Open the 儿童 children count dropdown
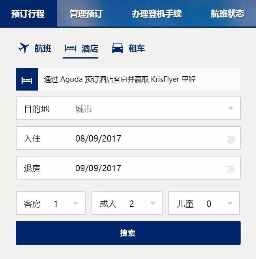Screen dimensions: 256x259 coord(204,203)
